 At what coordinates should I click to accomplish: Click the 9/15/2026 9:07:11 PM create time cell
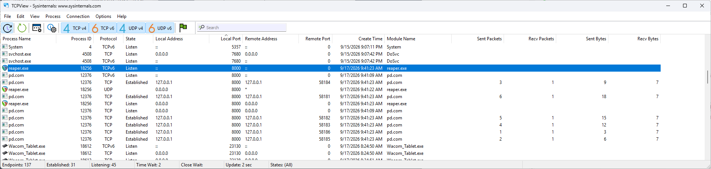tap(361, 47)
